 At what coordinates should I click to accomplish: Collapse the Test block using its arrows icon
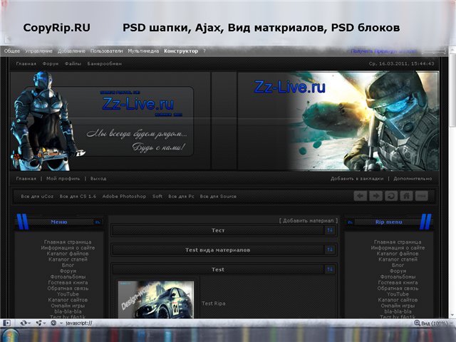click(330, 269)
